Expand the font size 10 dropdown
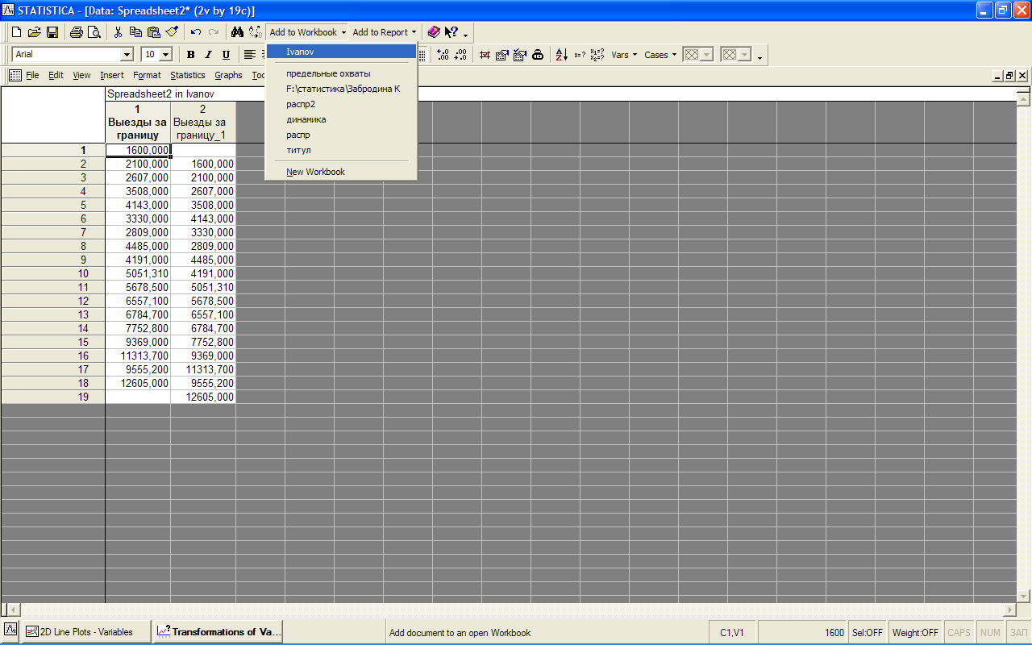Viewport: 1032px width, 645px height. pyautogui.click(x=166, y=55)
